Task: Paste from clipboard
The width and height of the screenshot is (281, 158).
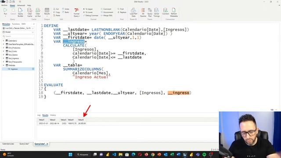Action: [57, 15]
